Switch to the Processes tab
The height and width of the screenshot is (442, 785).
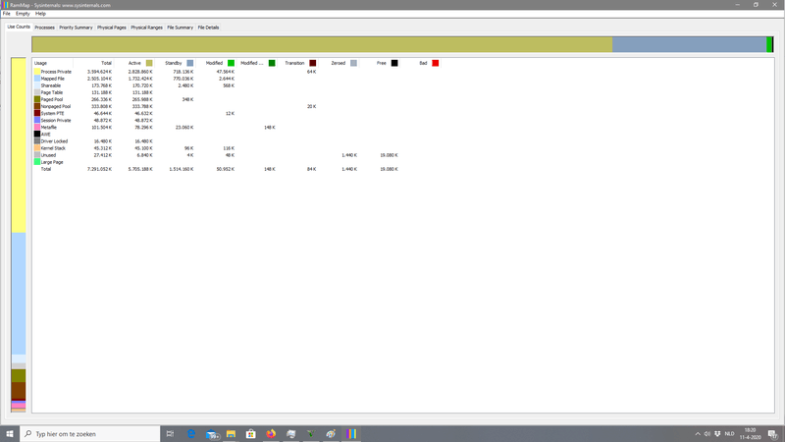coord(44,28)
